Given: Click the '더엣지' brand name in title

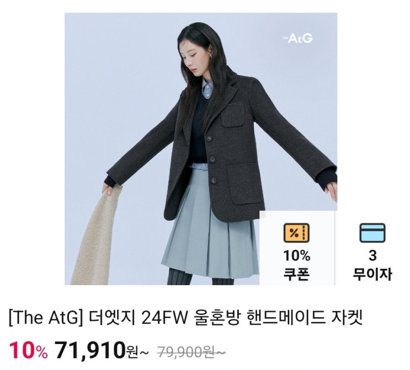Looking at the screenshot, I should pos(112,318).
